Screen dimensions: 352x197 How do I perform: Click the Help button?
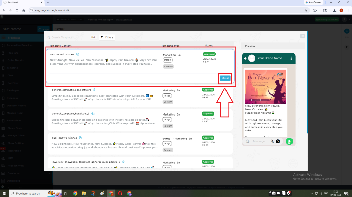tap(93, 37)
